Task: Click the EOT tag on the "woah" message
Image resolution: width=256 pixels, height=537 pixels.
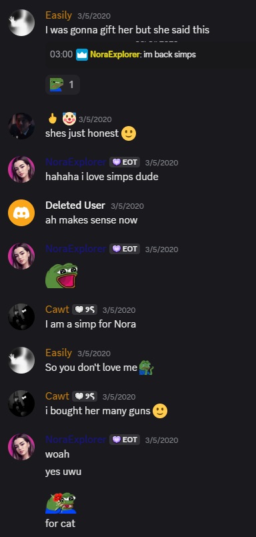Action: tap(125, 440)
